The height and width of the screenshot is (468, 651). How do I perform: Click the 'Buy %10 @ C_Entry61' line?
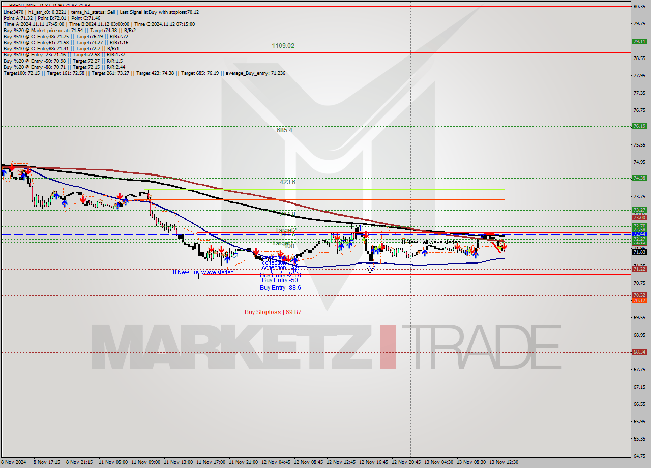[66, 42]
